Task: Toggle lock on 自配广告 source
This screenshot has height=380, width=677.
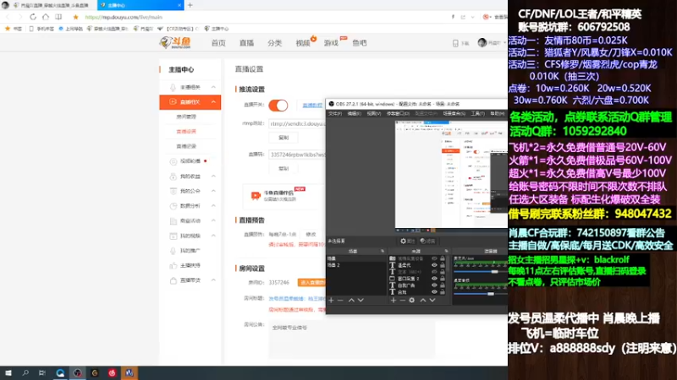Action: click(443, 285)
